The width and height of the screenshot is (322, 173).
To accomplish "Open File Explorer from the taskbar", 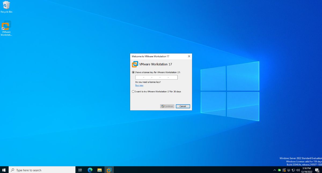I will [99, 170].
